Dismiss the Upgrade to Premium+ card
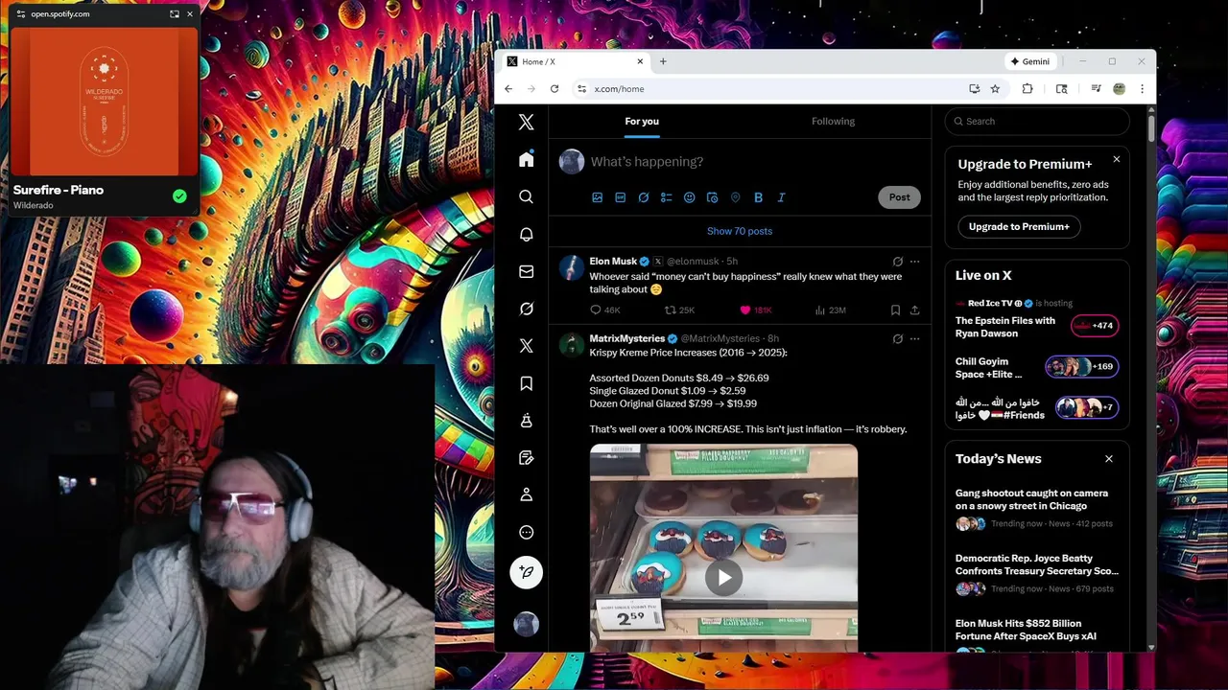1228x690 pixels. 1116,159
